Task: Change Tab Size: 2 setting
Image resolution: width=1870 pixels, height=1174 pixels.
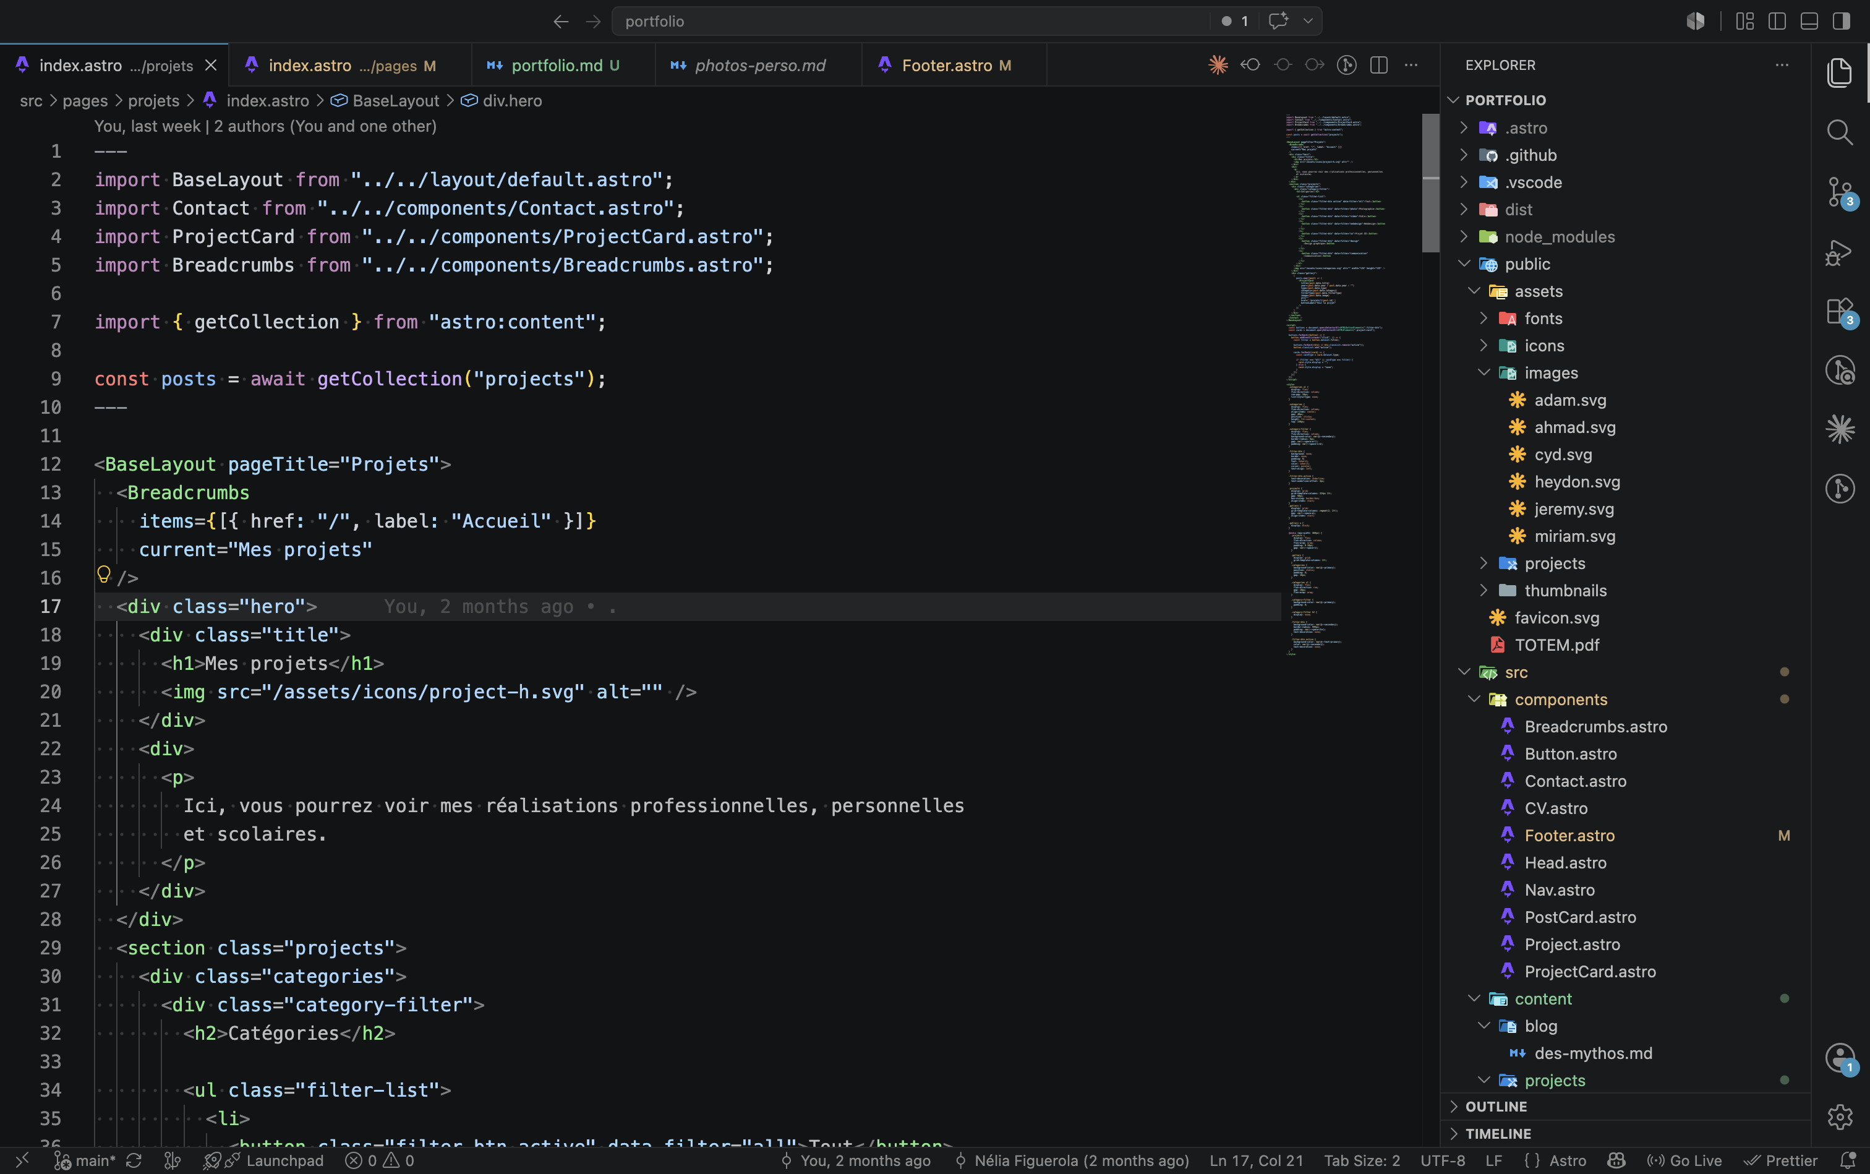Action: tap(1362, 1160)
